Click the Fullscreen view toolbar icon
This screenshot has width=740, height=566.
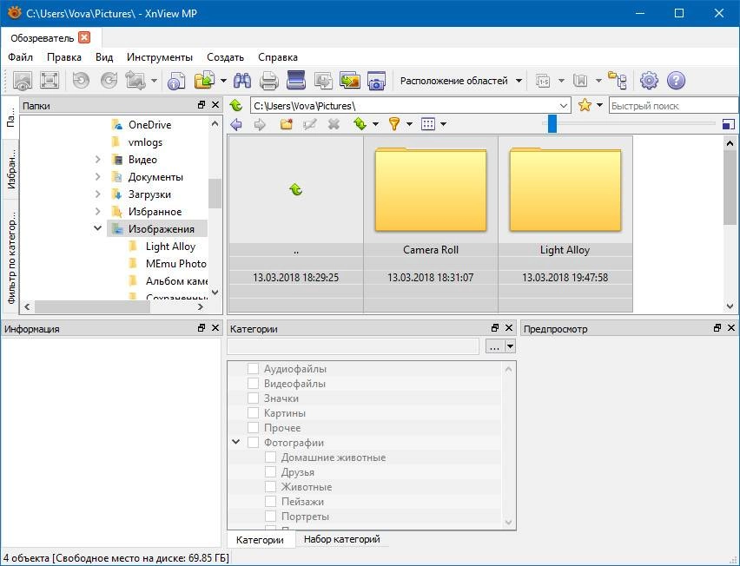pos(50,81)
